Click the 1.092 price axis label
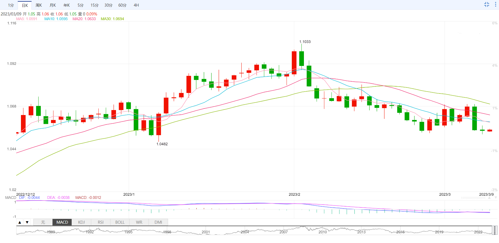This screenshot has width=499, height=243. tap(12, 64)
